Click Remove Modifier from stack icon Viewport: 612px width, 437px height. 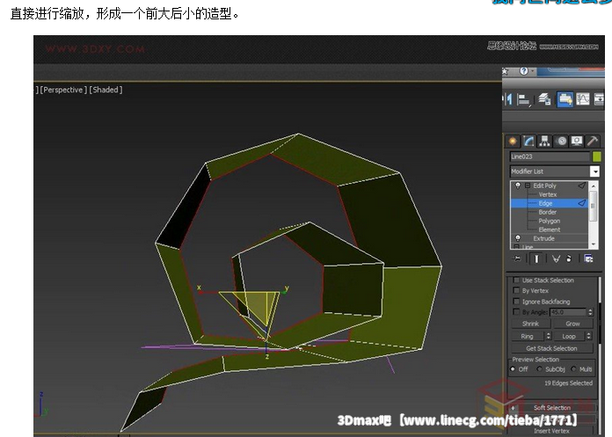pyautogui.click(x=569, y=259)
